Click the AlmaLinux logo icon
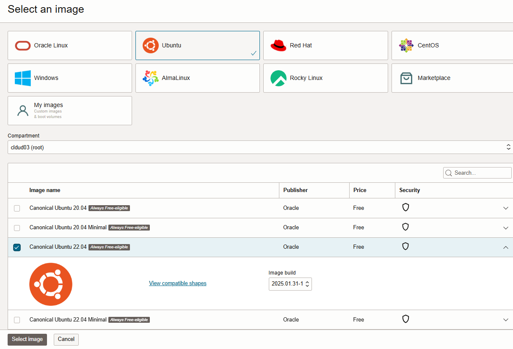The width and height of the screenshot is (513, 349). point(151,78)
